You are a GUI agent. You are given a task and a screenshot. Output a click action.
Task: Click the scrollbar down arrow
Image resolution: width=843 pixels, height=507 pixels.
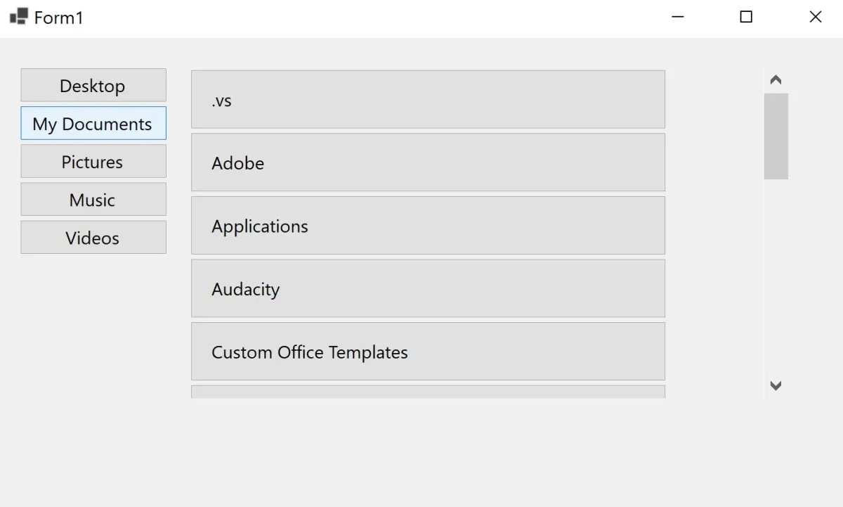coord(776,385)
